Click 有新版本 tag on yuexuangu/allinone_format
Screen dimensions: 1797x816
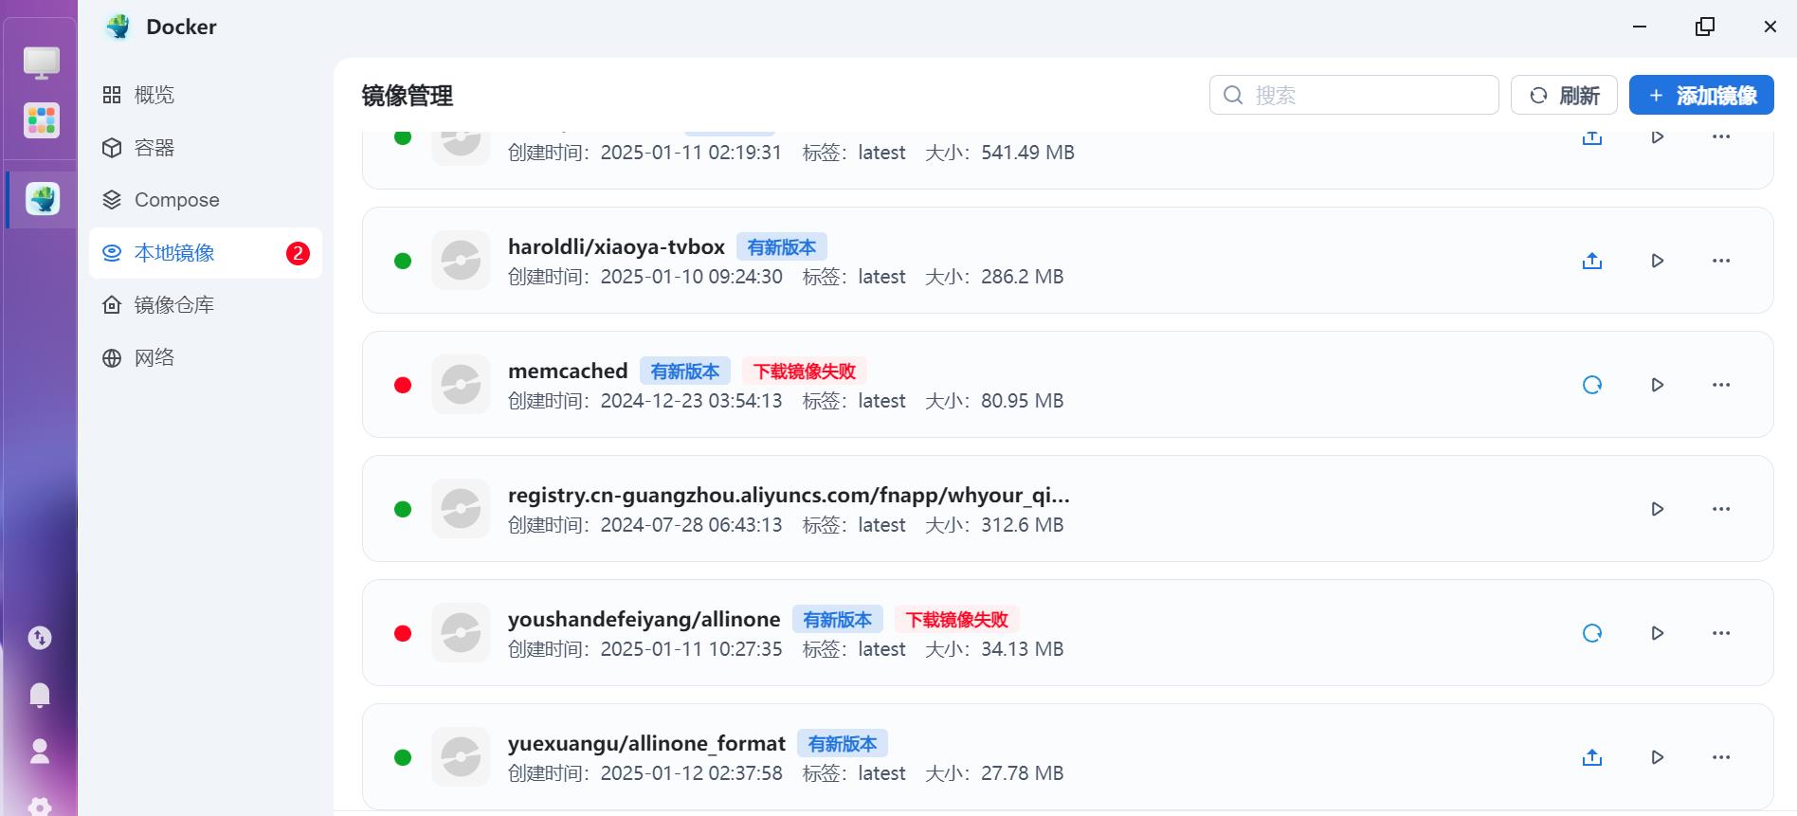point(843,744)
